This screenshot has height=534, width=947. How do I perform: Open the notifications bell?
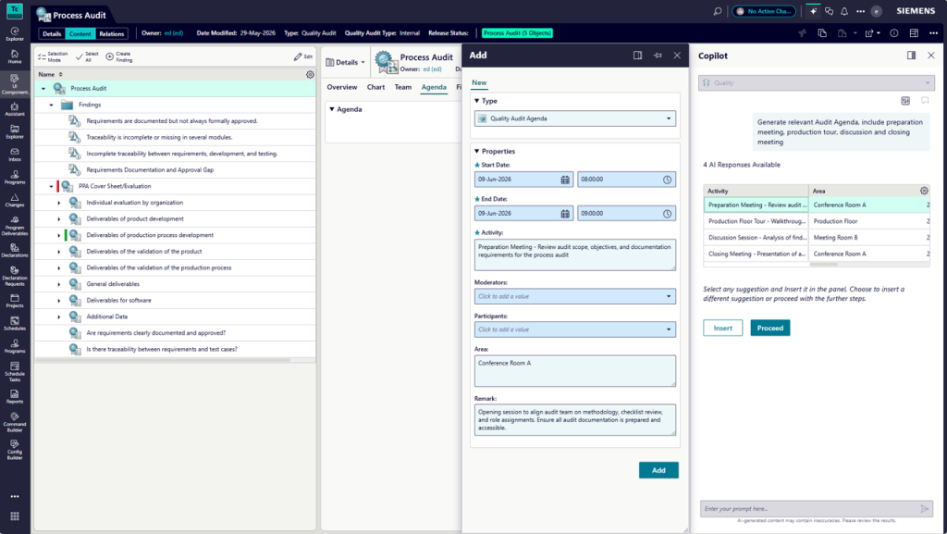pyautogui.click(x=844, y=11)
